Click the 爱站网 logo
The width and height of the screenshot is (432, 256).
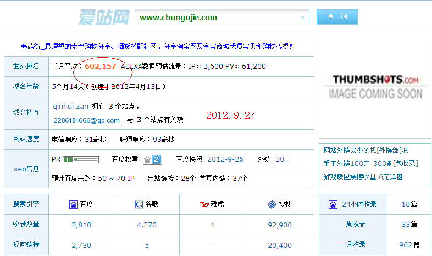pos(103,17)
